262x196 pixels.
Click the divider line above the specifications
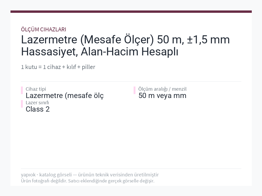pos(131,82)
